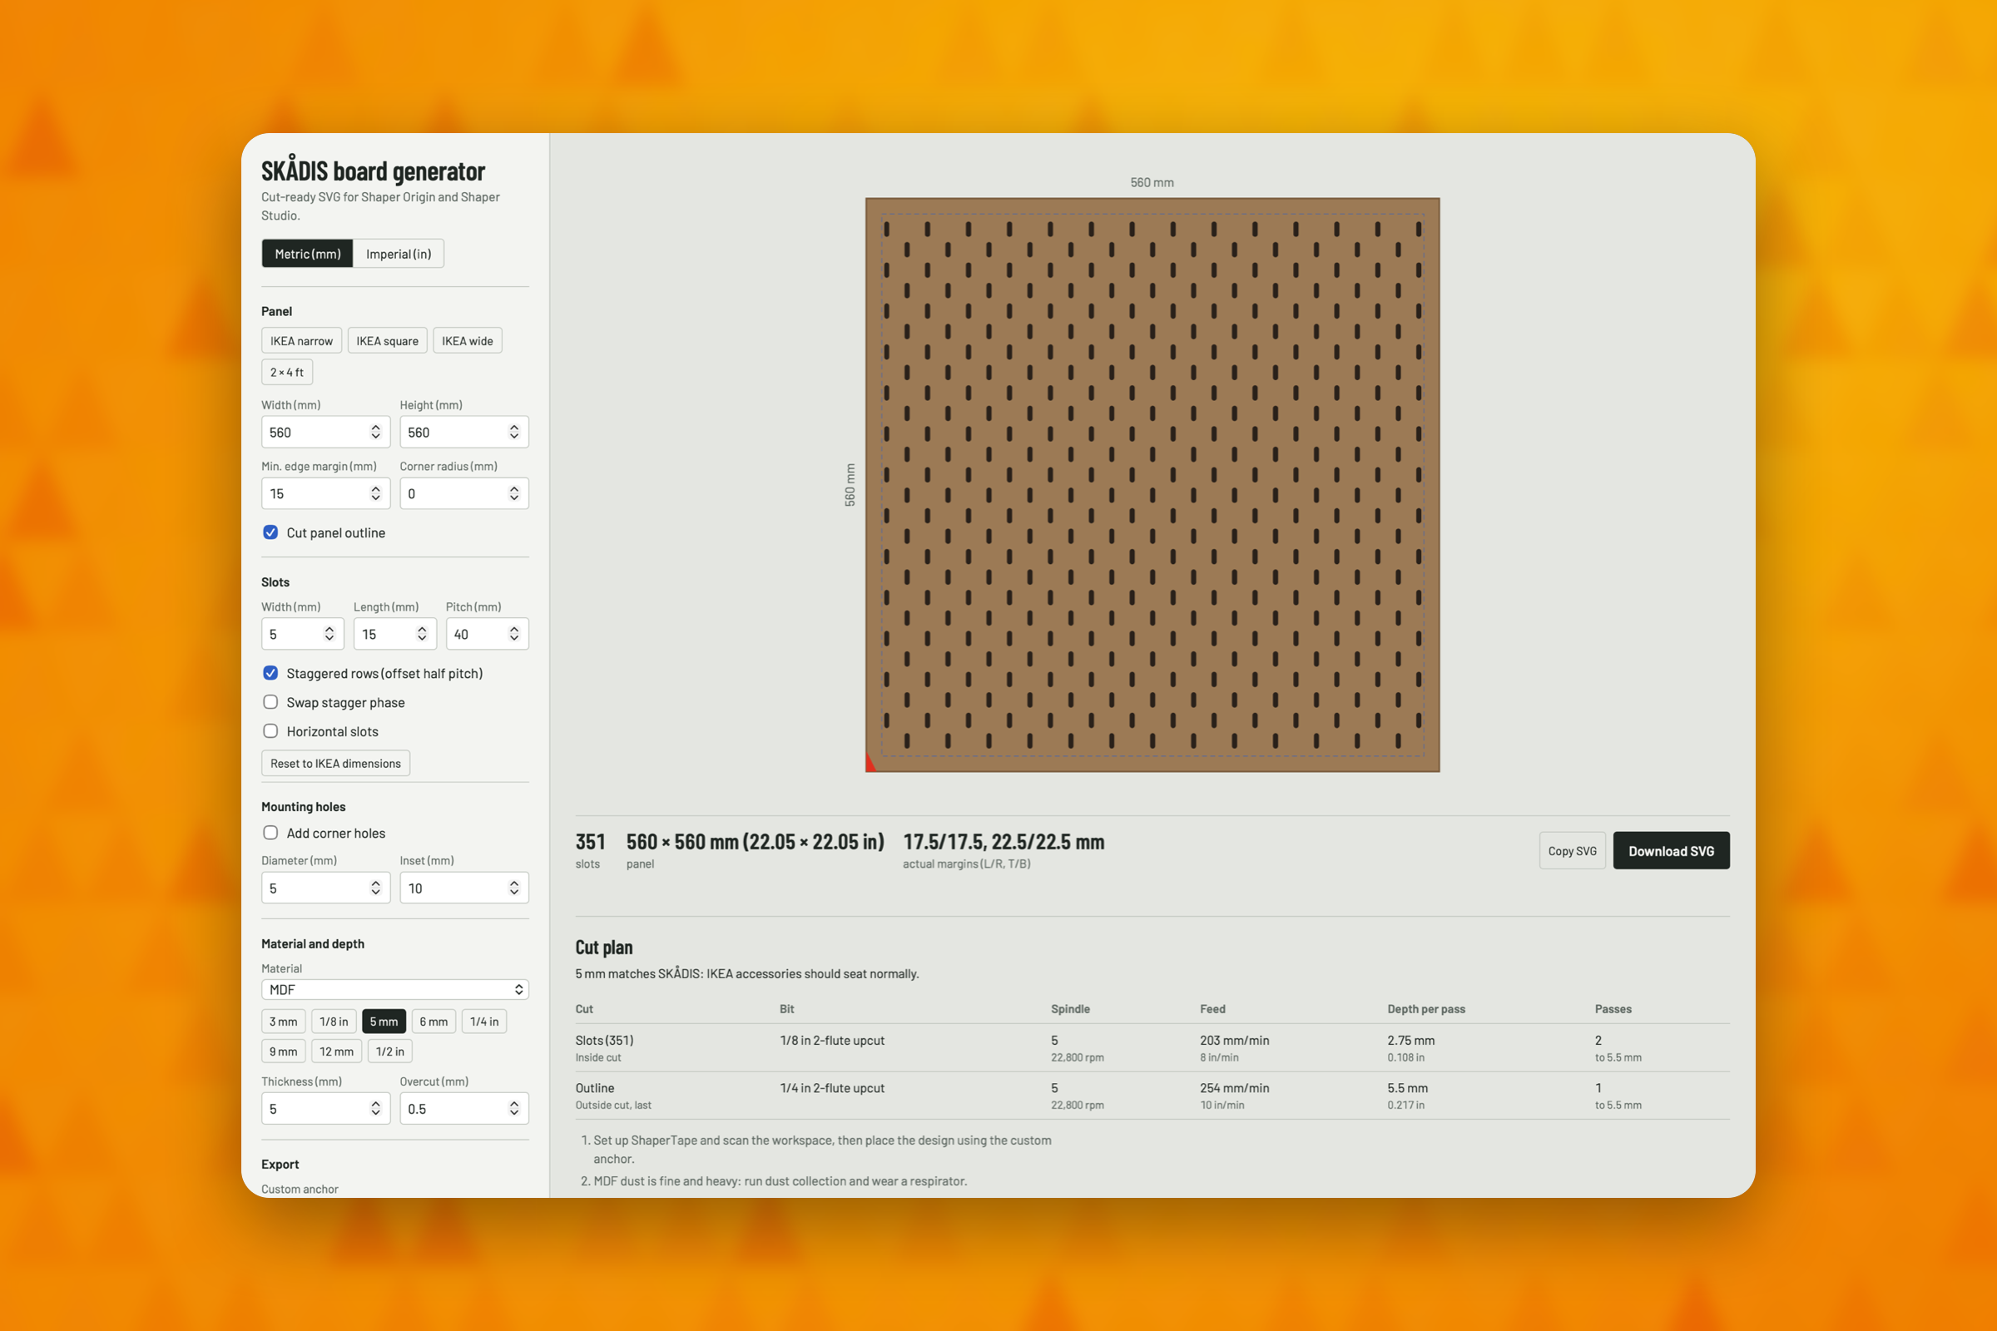This screenshot has height=1331, width=1997.
Task: Click the 'Cut plan' heading
Action: [x=604, y=948]
